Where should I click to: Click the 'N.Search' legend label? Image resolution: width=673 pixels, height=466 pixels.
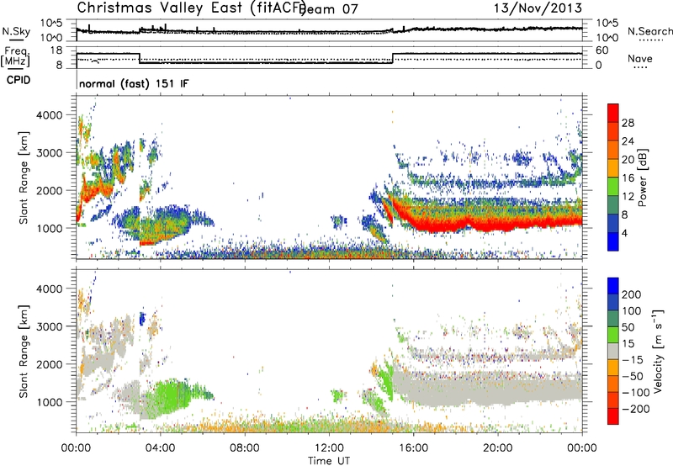[x=649, y=31]
